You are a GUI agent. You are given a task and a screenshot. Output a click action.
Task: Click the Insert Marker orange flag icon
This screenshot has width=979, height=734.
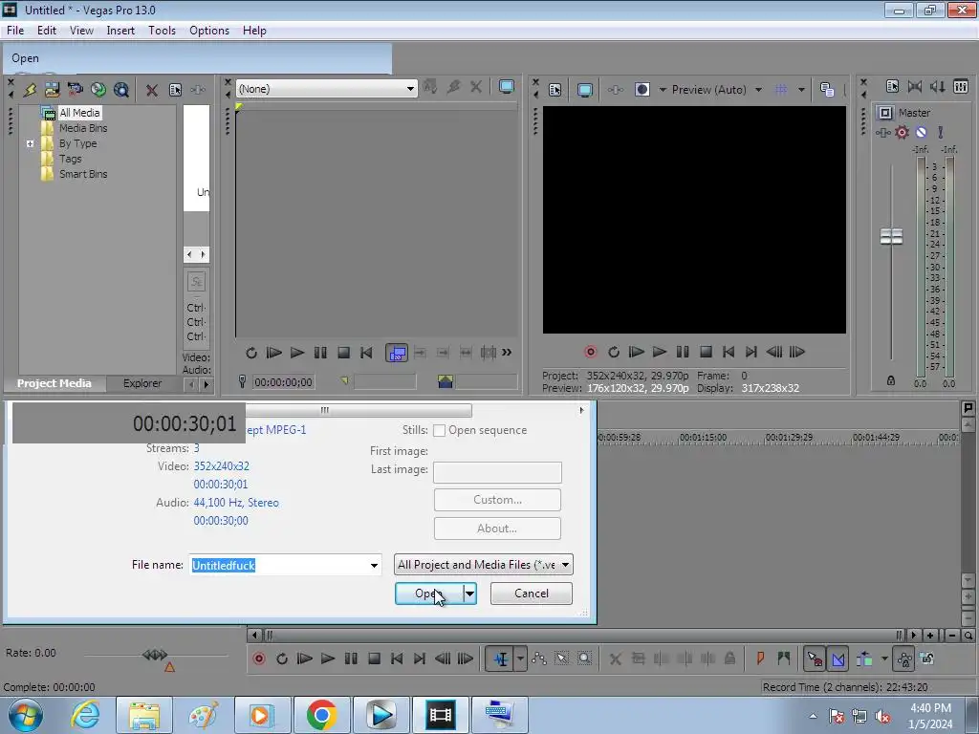[x=760, y=658]
